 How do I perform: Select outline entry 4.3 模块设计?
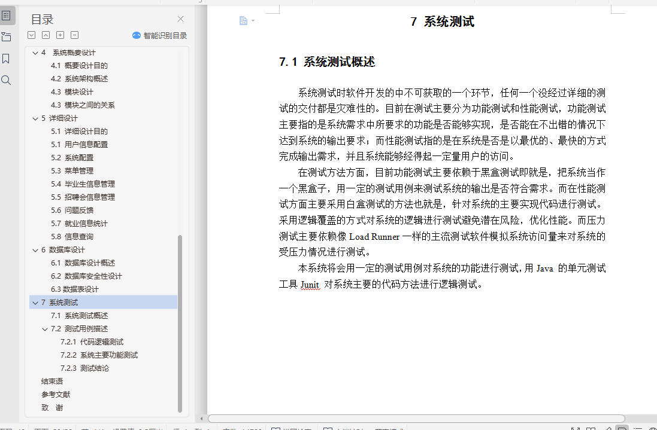[72, 92]
